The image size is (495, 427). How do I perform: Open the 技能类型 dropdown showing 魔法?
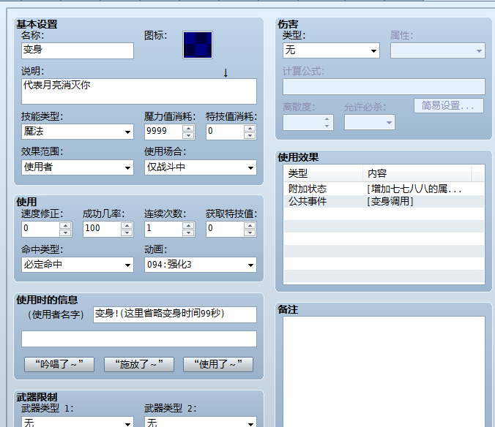click(78, 132)
